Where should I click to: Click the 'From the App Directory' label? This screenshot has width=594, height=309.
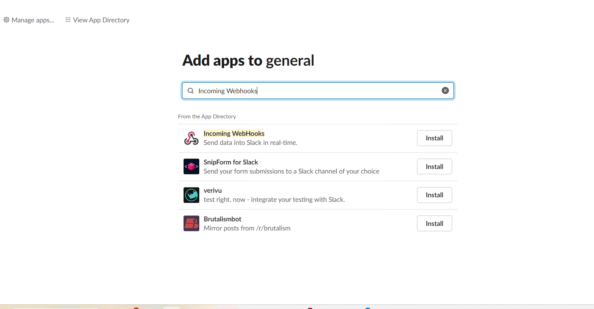[x=207, y=117]
